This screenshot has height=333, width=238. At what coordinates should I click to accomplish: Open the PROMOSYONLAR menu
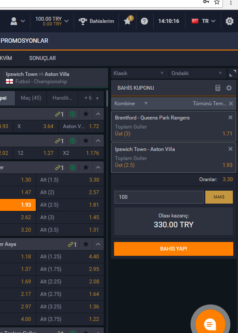pyautogui.click(x=25, y=41)
